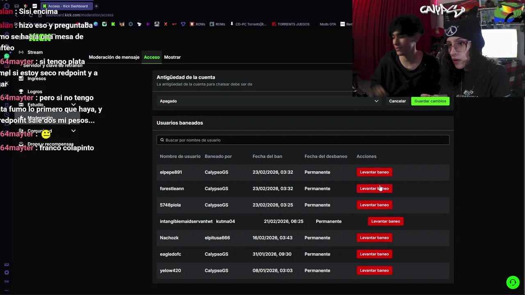This screenshot has width=525, height=295.
Task: Click the Twitch-style T bookmark icon
Action: (183, 24)
